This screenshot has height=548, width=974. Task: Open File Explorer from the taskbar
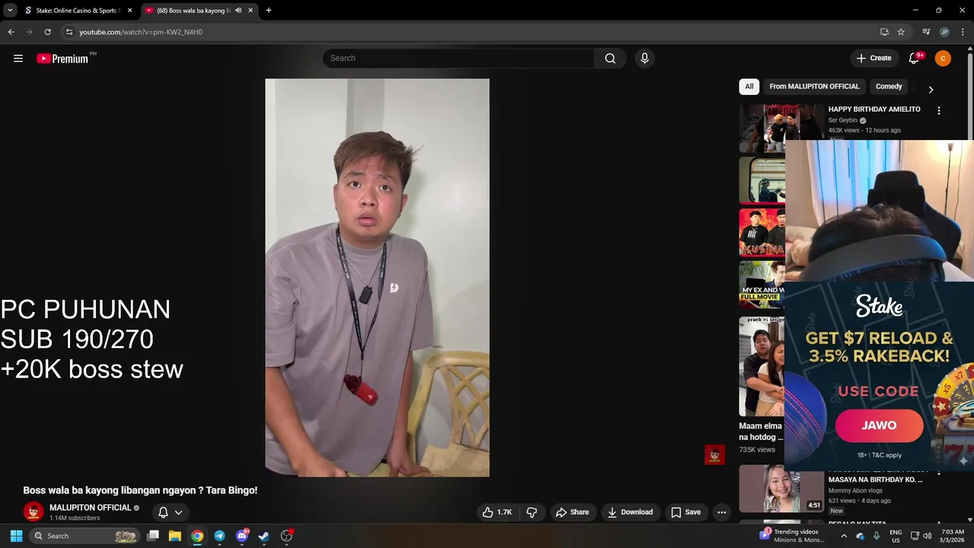(175, 536)
